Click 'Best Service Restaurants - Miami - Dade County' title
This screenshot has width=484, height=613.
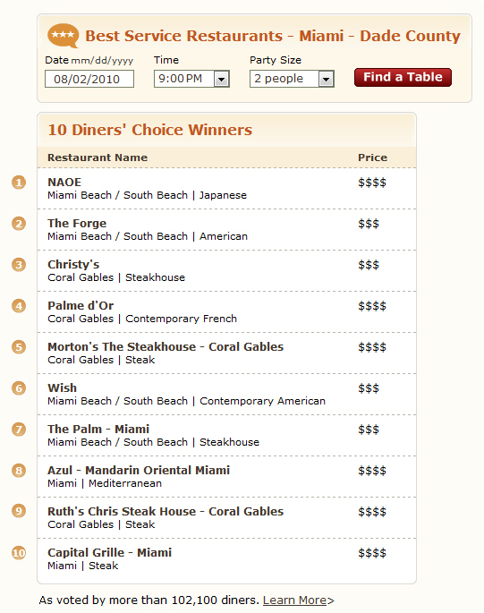(x=273, y=36)
